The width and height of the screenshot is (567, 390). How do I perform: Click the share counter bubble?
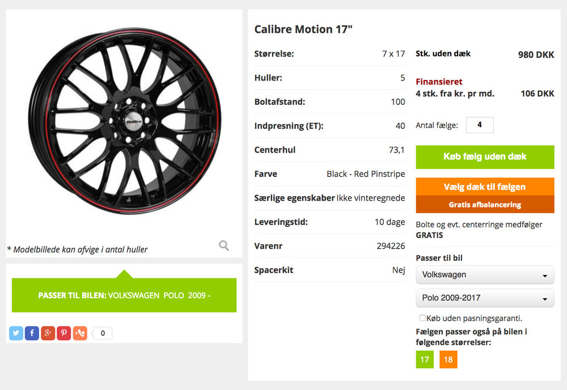click(x=103, y=333)
